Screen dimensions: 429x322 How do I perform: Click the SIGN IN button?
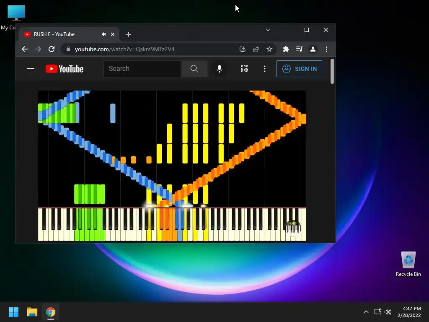click(x=299, y=69)
